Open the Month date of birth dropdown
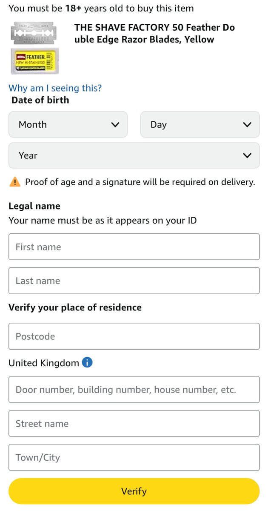Image resolution: width=268 pixels, height=511 pixels. tap(68, 124)
